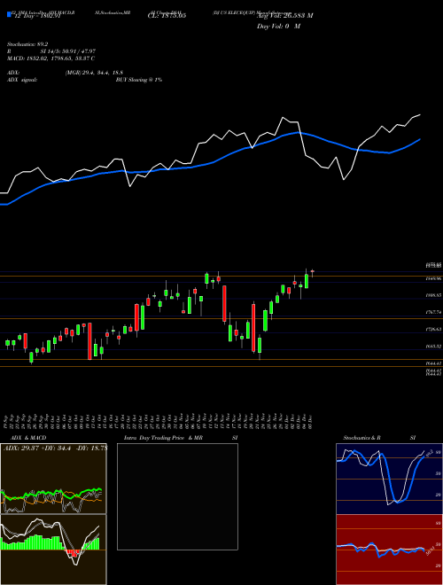Click the 1767.74 price axis label
The image size is (443, 585).
(x=433, y=312)
